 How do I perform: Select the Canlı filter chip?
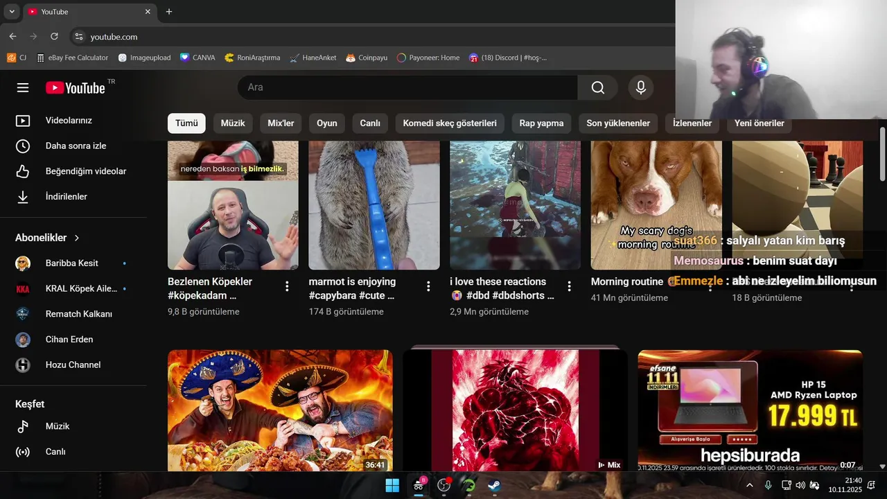(x=370, y=123)
